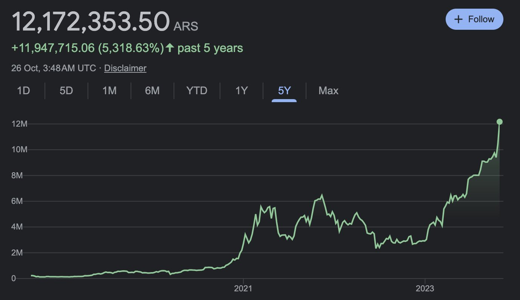Click the latest price dot on chart
Image resolution: width=520 pixels, height=300 pixels.
point(500,121)
